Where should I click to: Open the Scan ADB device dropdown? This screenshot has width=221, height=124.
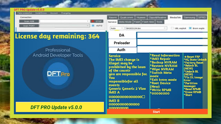(65, 21)
